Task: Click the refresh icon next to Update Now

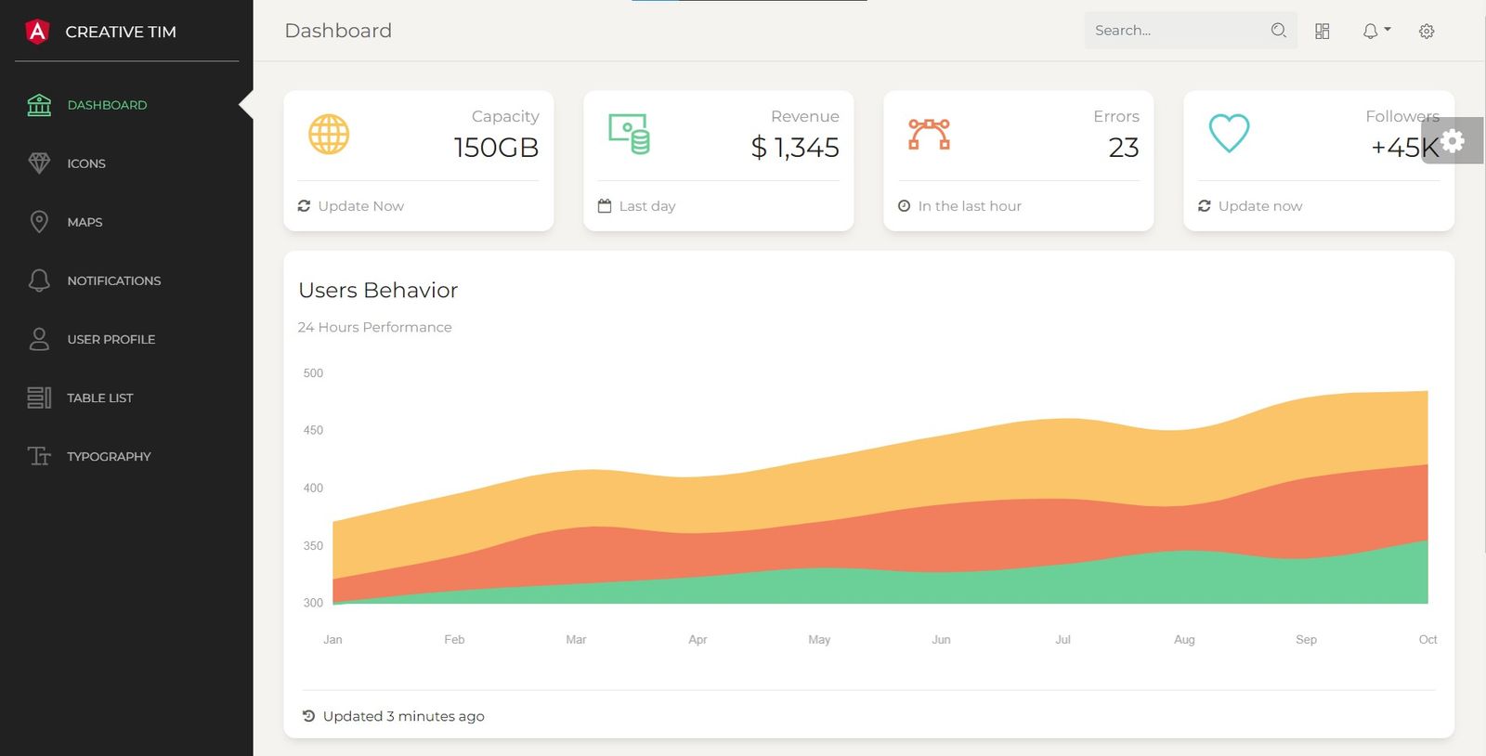Action: tap(304, 206)
